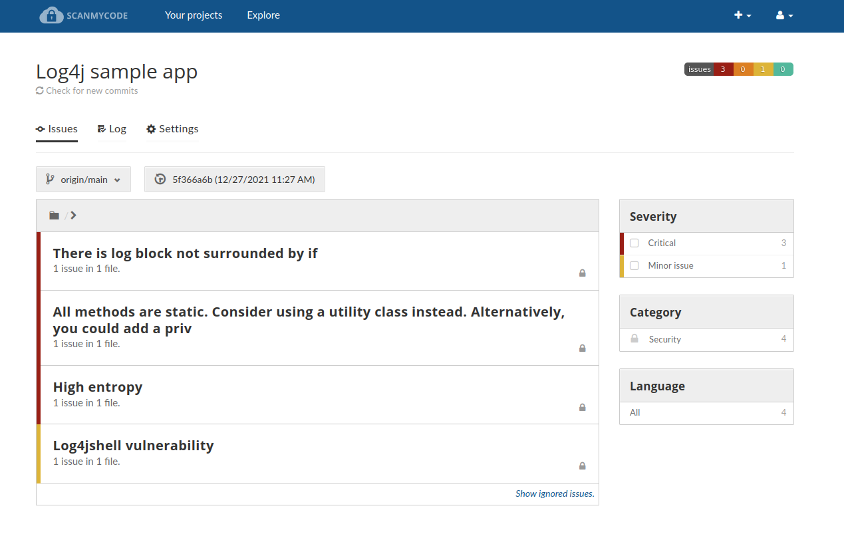844x548 pixels.
Task: Open the origin/main branch dropdown
Action: pos(83,180)
